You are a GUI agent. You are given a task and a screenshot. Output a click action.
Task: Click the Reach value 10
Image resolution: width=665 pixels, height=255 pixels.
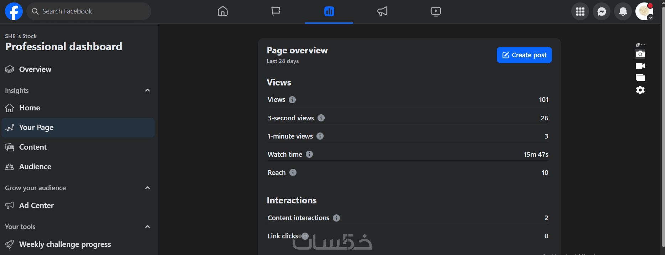(x=545, y=172)
